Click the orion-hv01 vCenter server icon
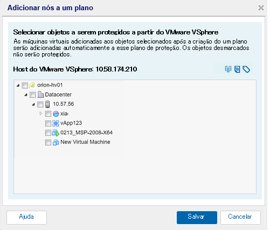Screen dimensions: 270x230 click(x=32, y=85)
